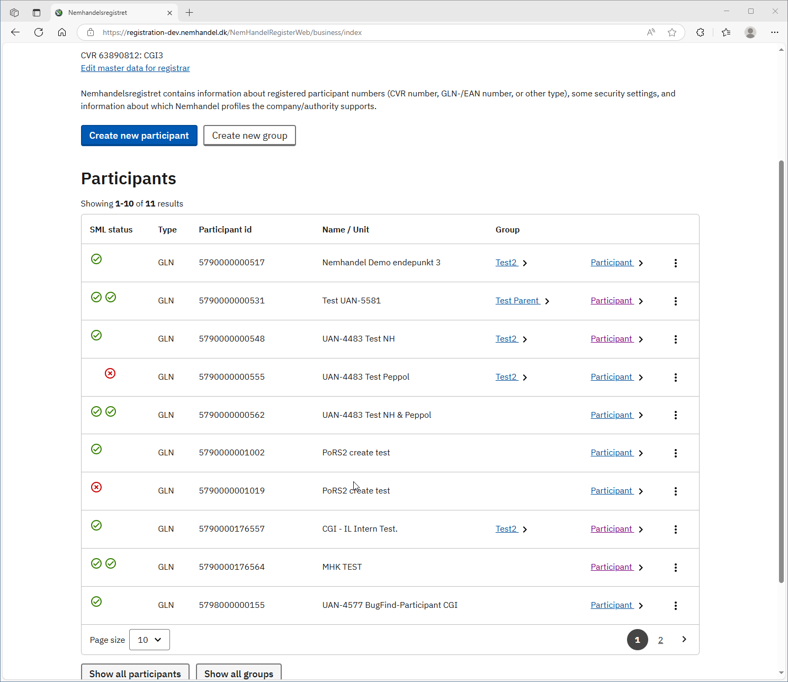
Task: Open browser extensions menu
Action: (700, 32)
